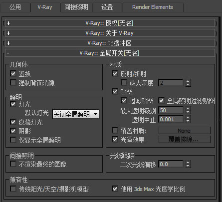Click the 二次光线偏移 value field
The image size is (222, 202).
tap(171, 164)
